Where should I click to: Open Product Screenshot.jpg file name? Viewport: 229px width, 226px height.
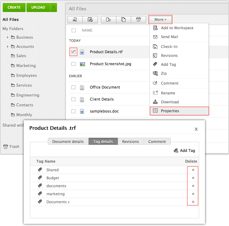(110, 64)
